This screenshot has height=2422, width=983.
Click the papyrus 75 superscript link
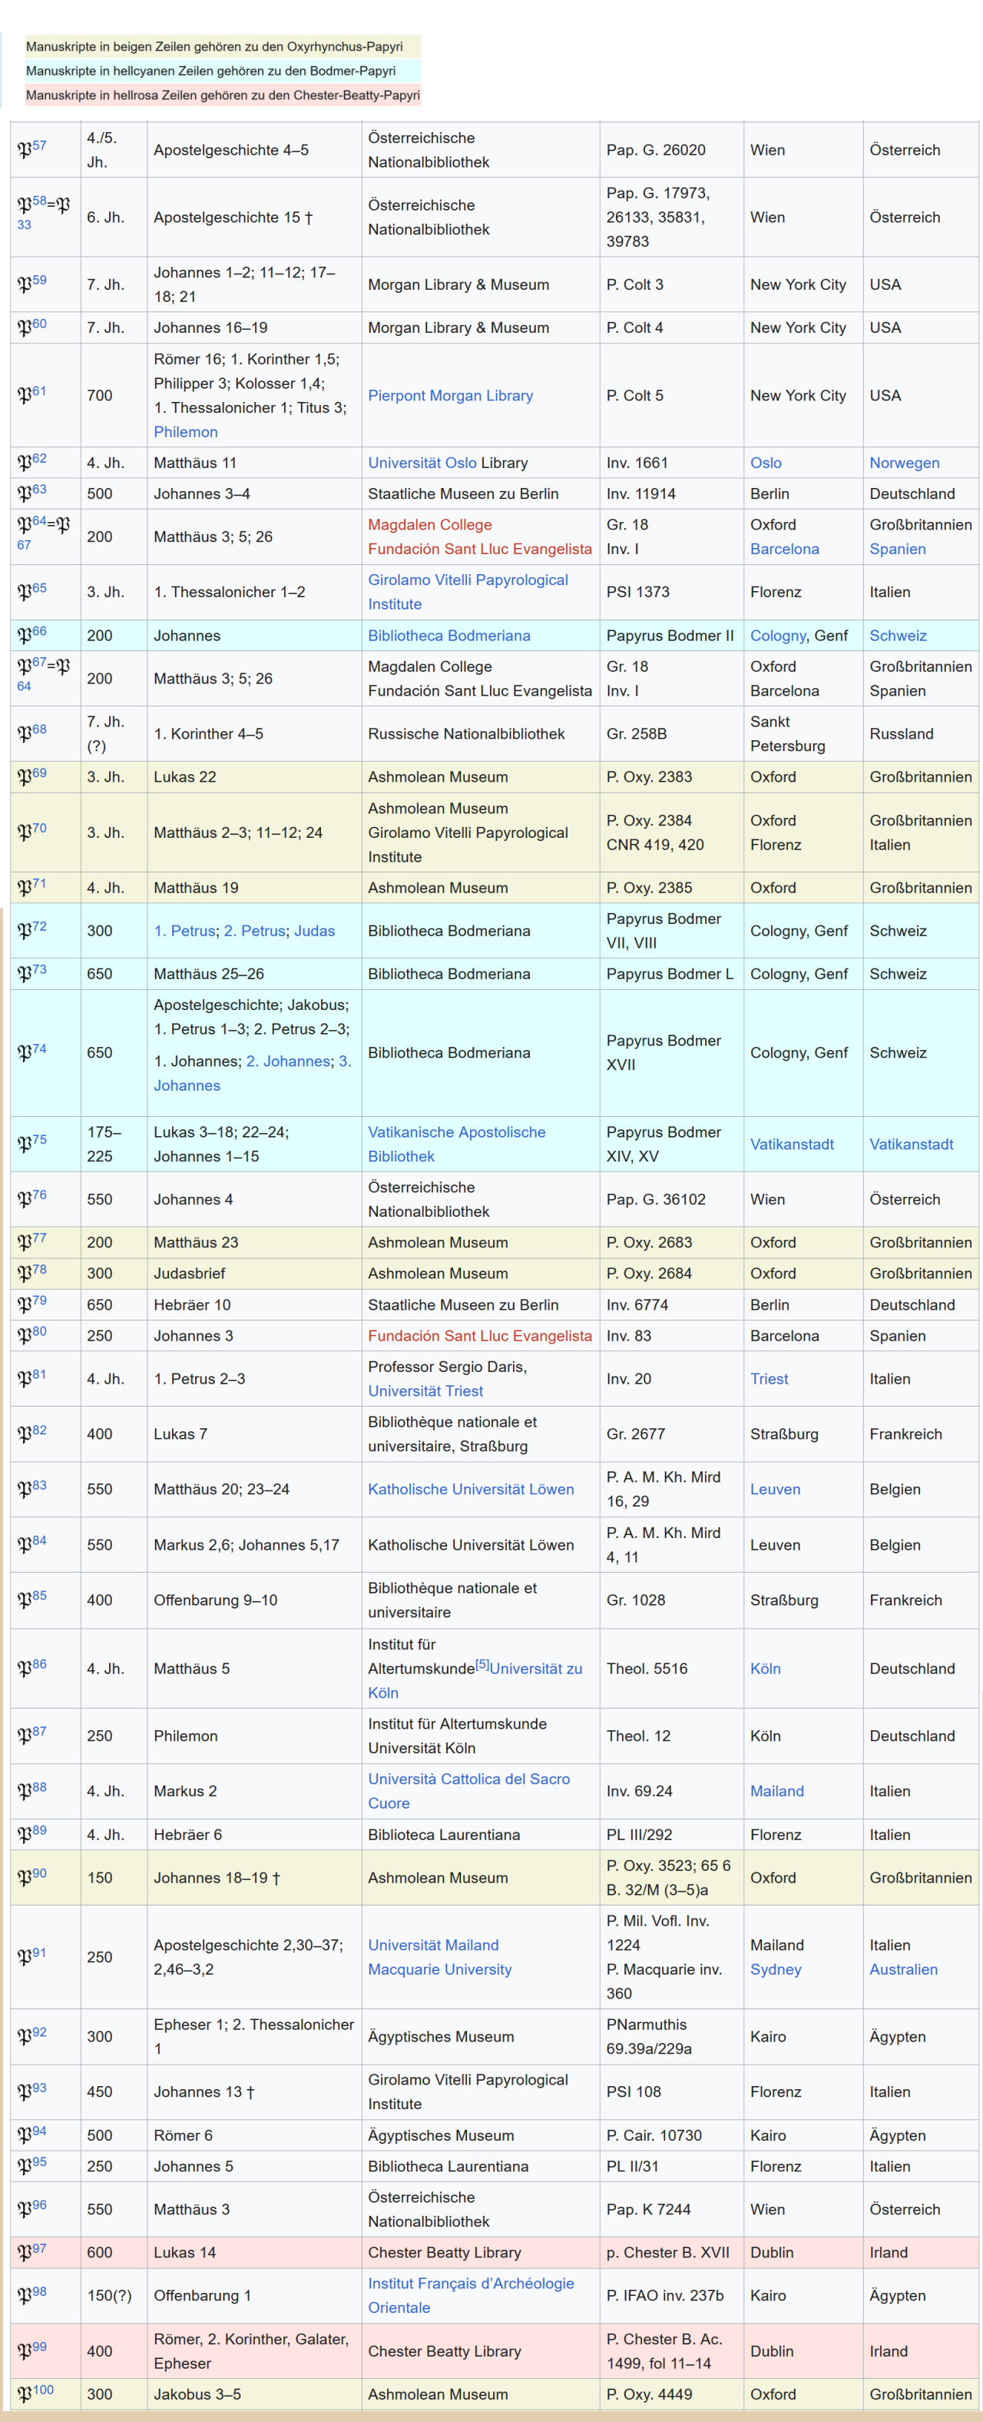point(38,1140)
